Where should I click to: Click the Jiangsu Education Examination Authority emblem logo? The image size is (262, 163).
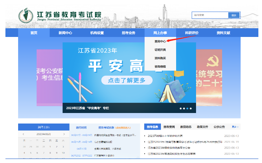(26, 16)
